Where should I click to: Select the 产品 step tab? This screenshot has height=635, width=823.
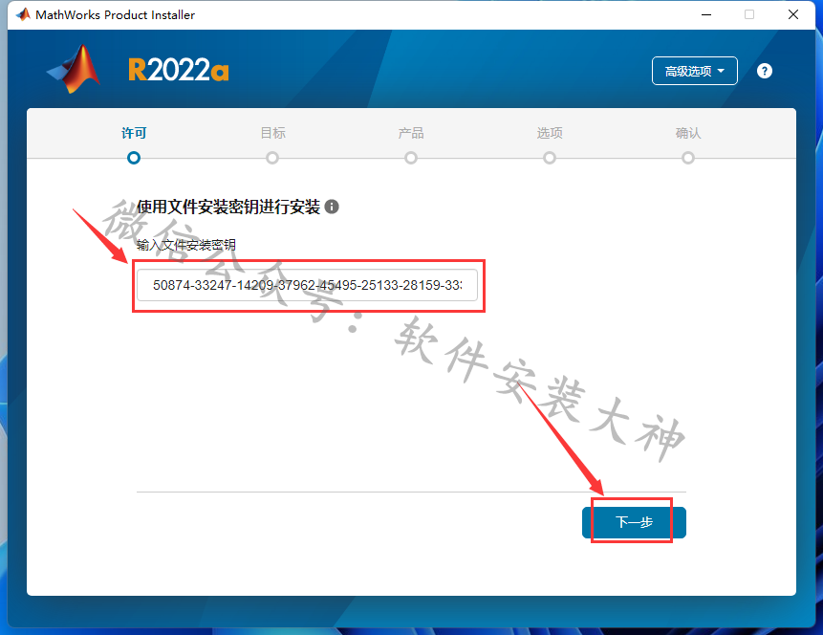[411, 133]
